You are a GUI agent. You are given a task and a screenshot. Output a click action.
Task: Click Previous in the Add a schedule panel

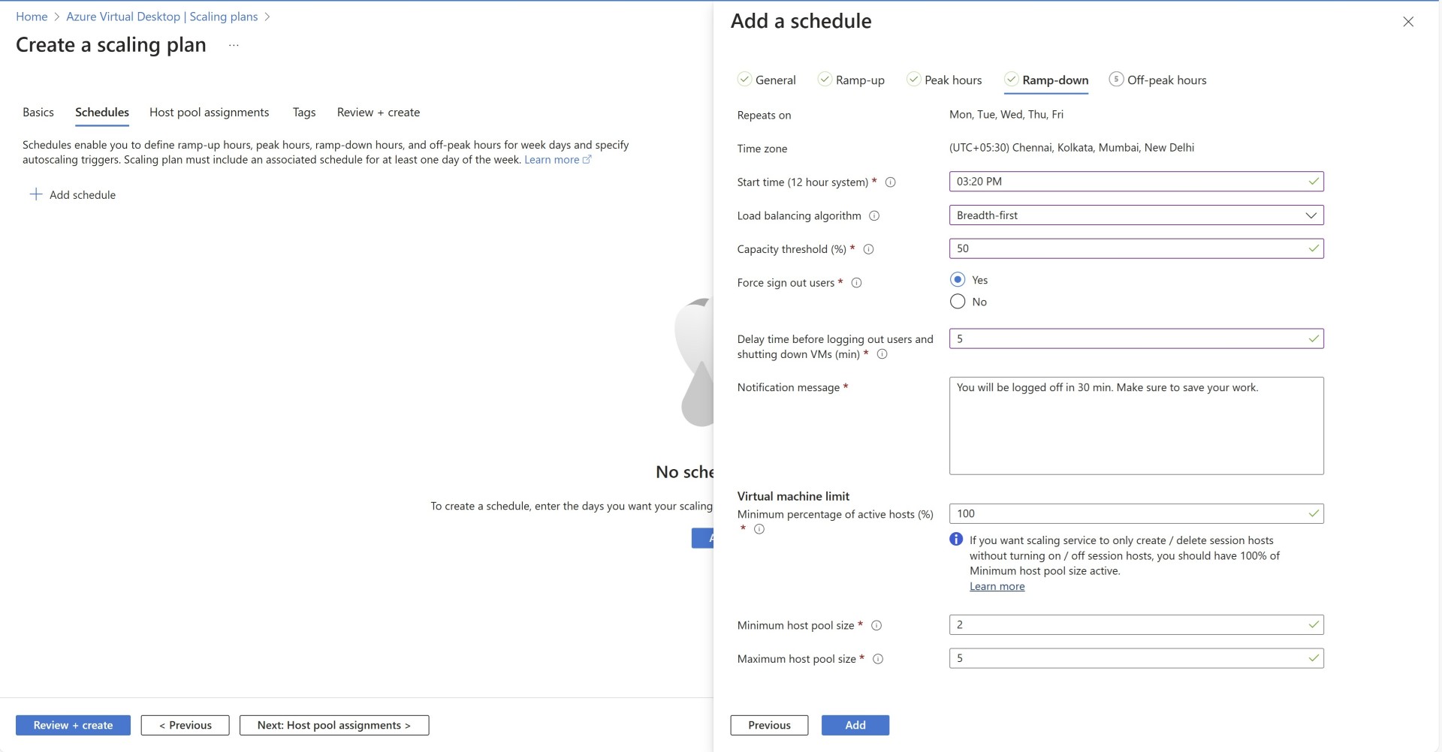pyautogui.click(x=769, y=725)
